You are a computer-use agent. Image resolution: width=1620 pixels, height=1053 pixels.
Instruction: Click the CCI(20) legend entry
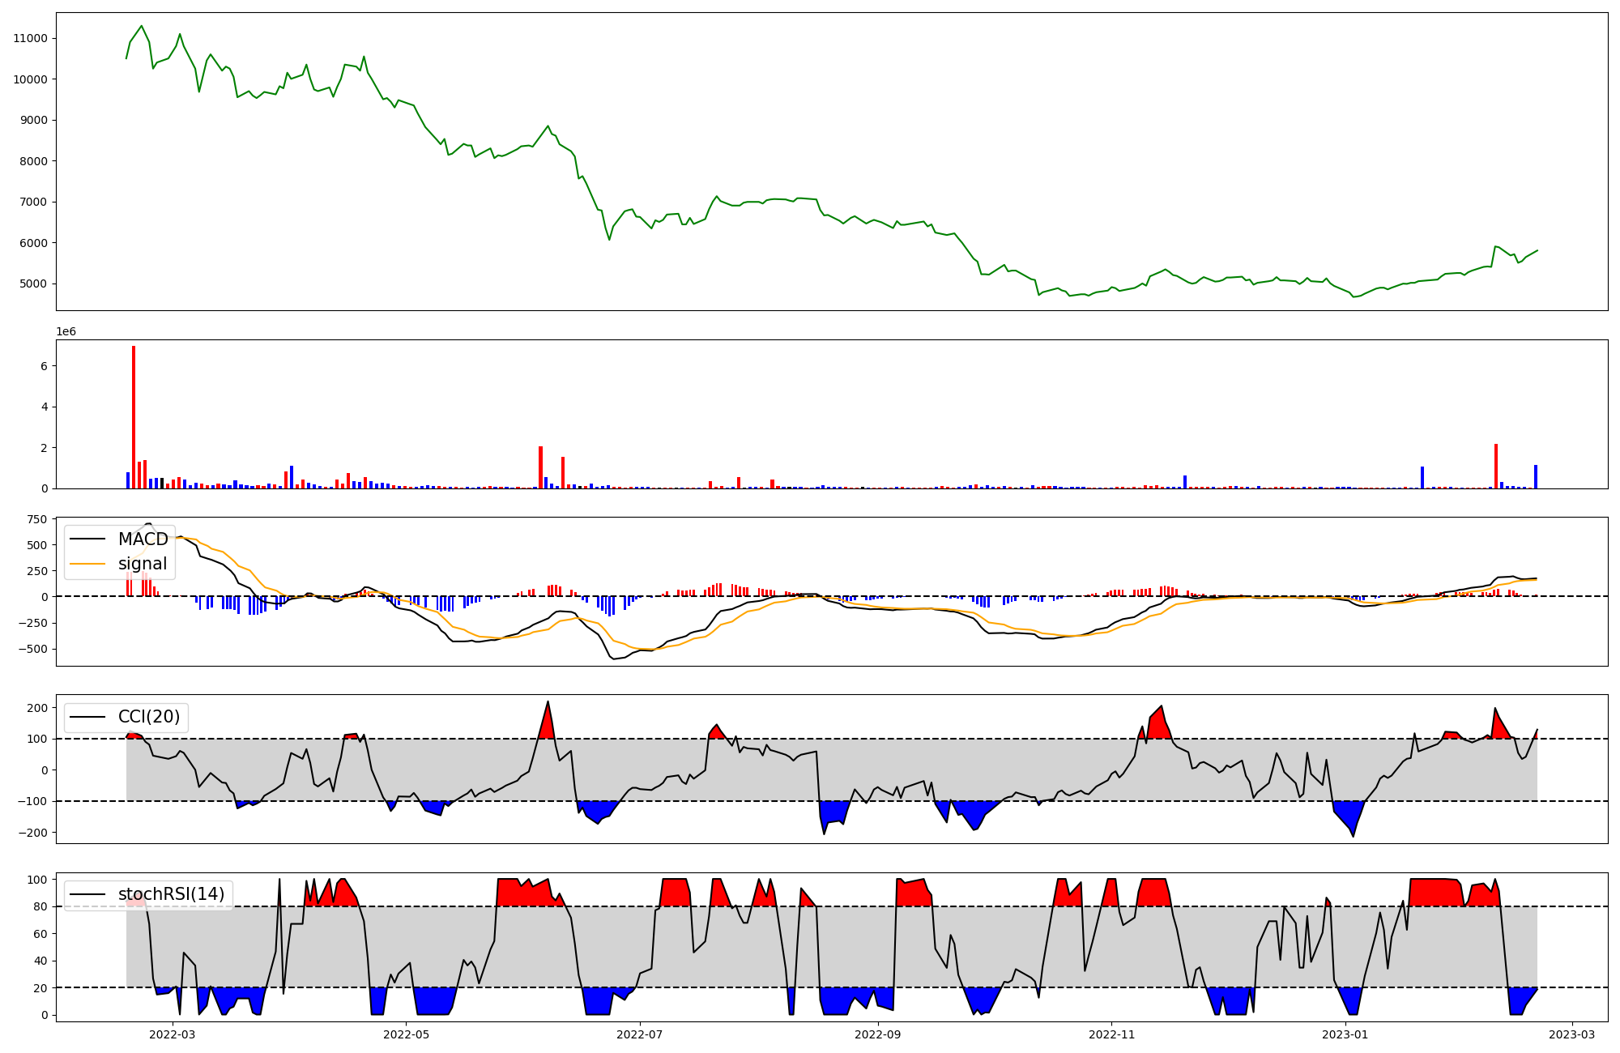148,717
